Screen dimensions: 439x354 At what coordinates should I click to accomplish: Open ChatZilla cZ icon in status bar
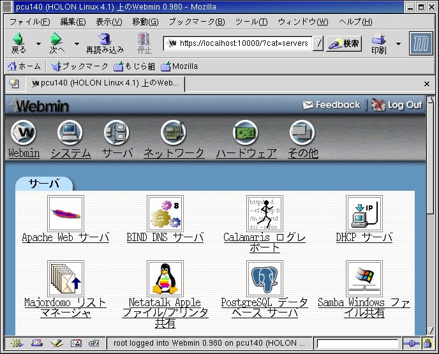pyautogui.click(x=94, y=343)
